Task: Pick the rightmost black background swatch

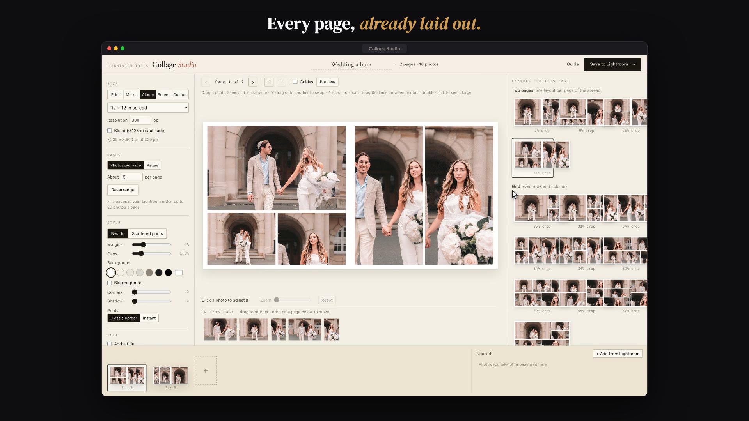Action: pyautogui.click(x=168, y=273)
